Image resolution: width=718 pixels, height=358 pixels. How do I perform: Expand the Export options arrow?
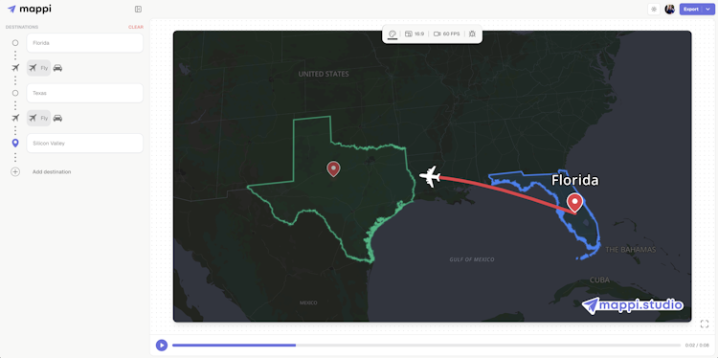707,10
